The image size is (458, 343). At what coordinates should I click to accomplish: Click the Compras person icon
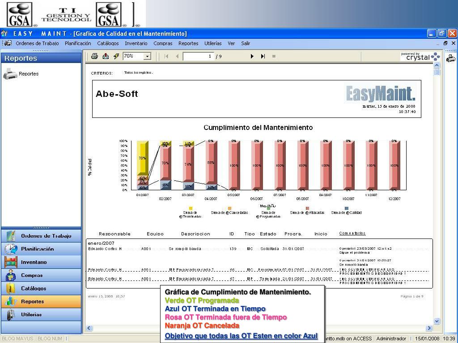click(11, 275)
